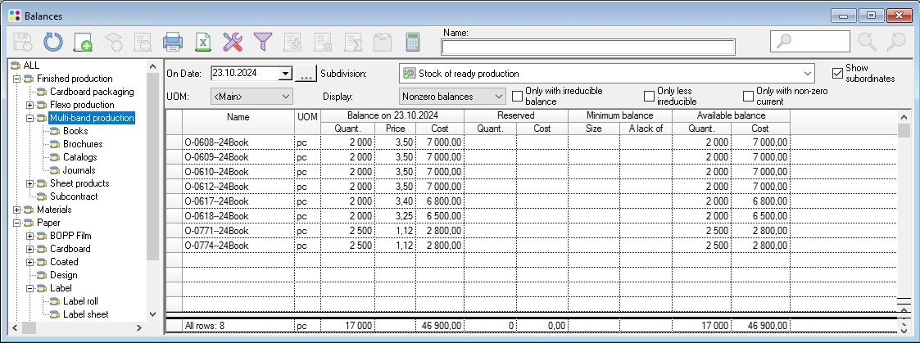Open the calculator tool

[x=413, y=42]
